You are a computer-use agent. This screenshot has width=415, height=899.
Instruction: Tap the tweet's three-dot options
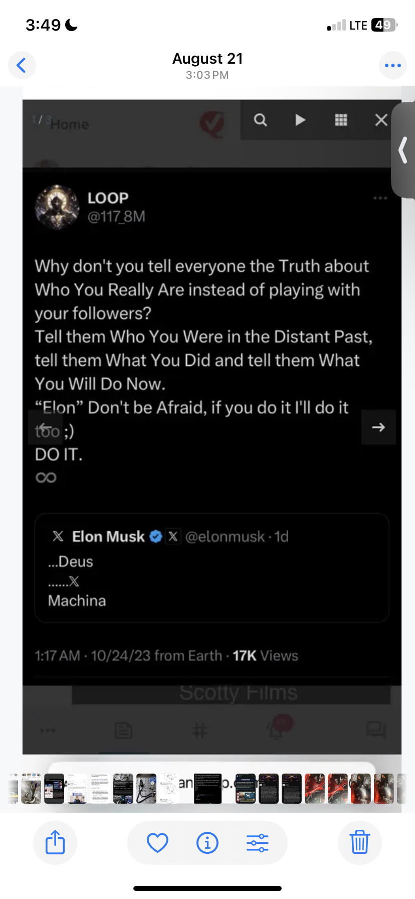[x=380, y=198]
